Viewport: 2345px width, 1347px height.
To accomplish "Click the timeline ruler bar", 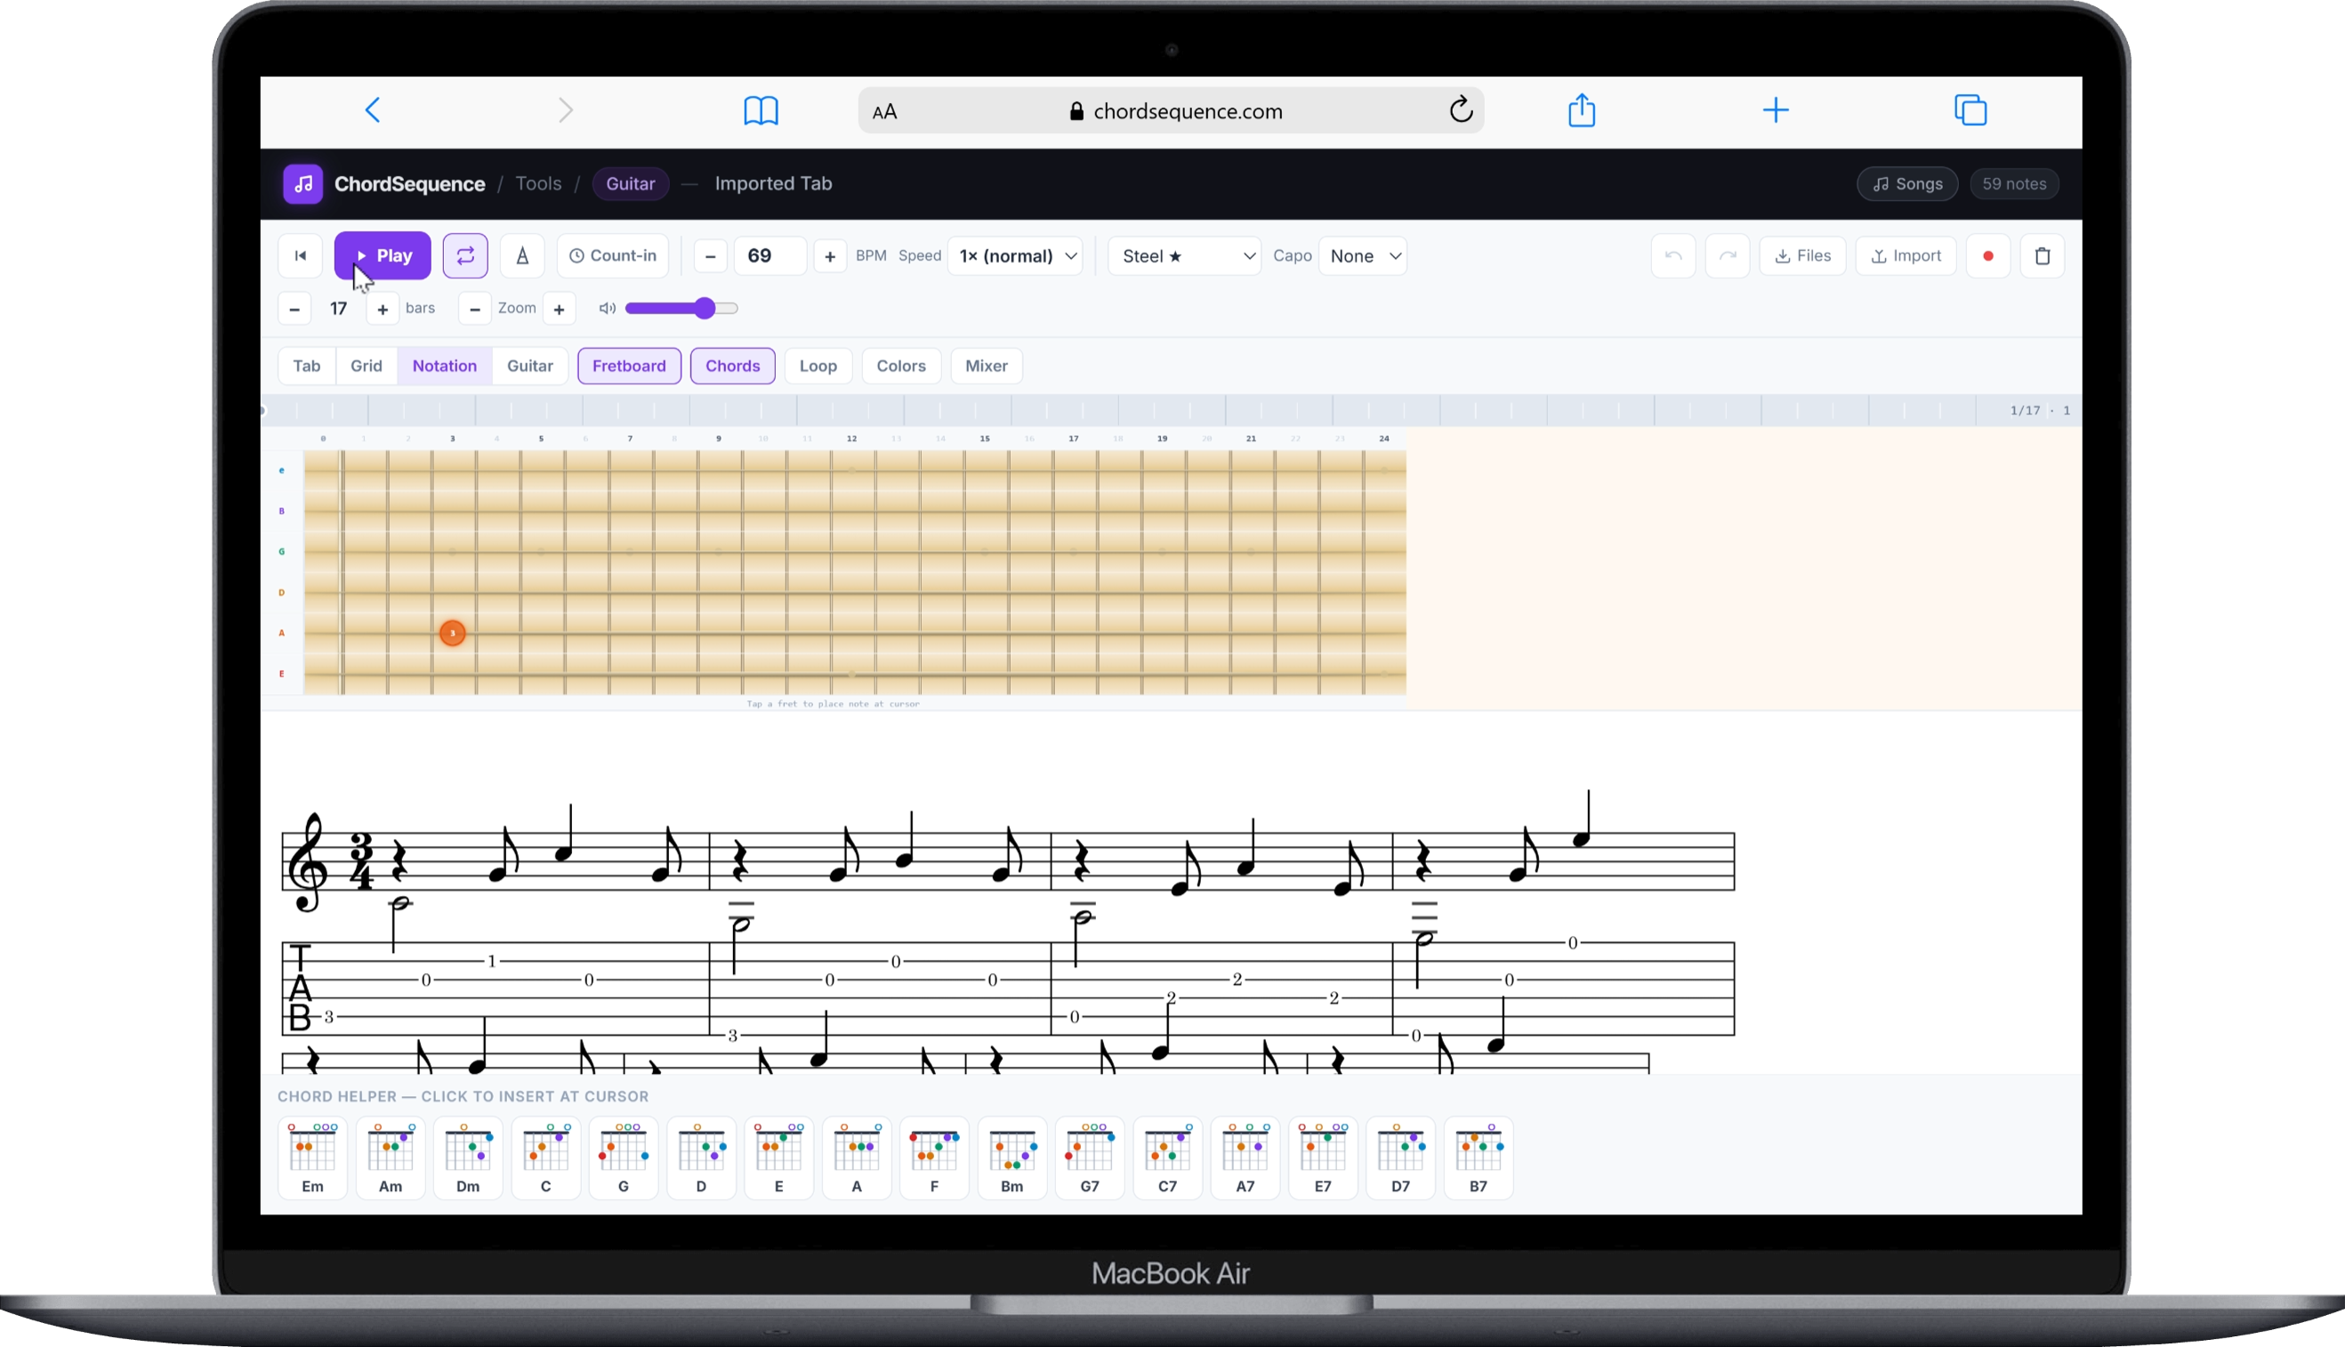I will click(1171, 410).
